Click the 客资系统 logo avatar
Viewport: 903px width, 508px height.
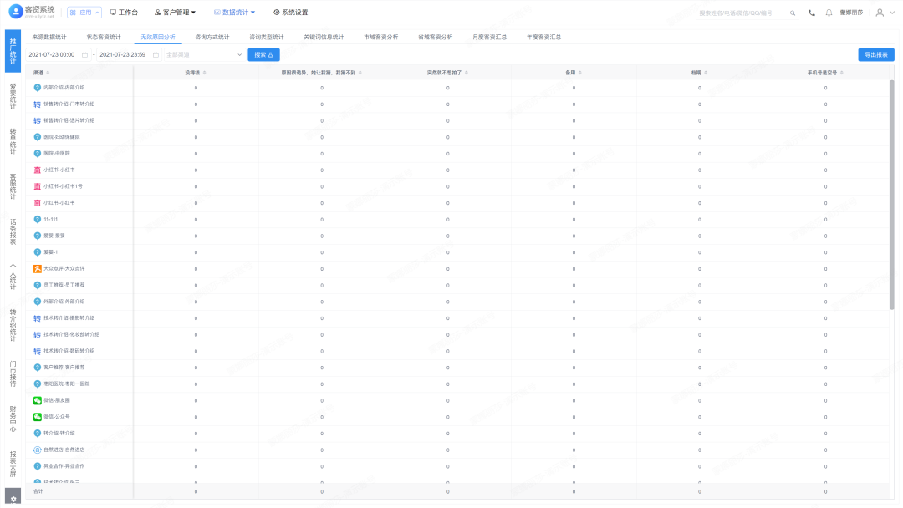click(x=16, y=11)
